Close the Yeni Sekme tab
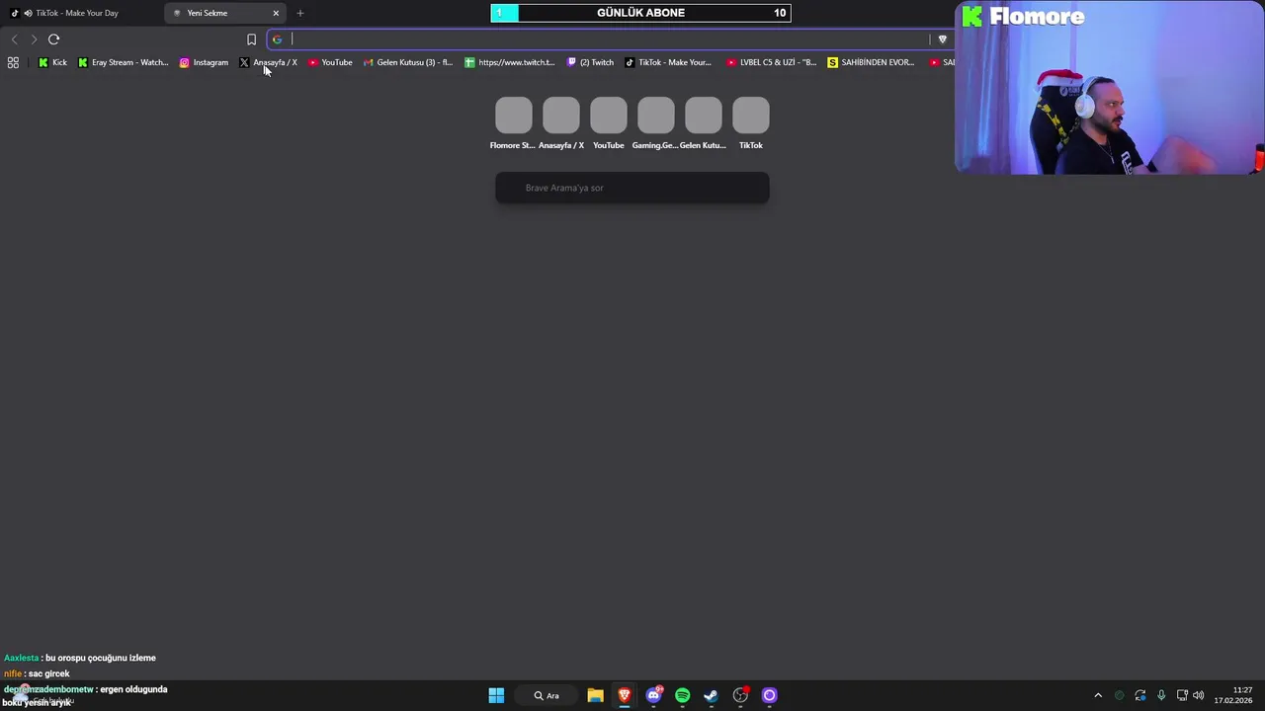This screenshot has width=1265, height=711. tap(276, 13)
